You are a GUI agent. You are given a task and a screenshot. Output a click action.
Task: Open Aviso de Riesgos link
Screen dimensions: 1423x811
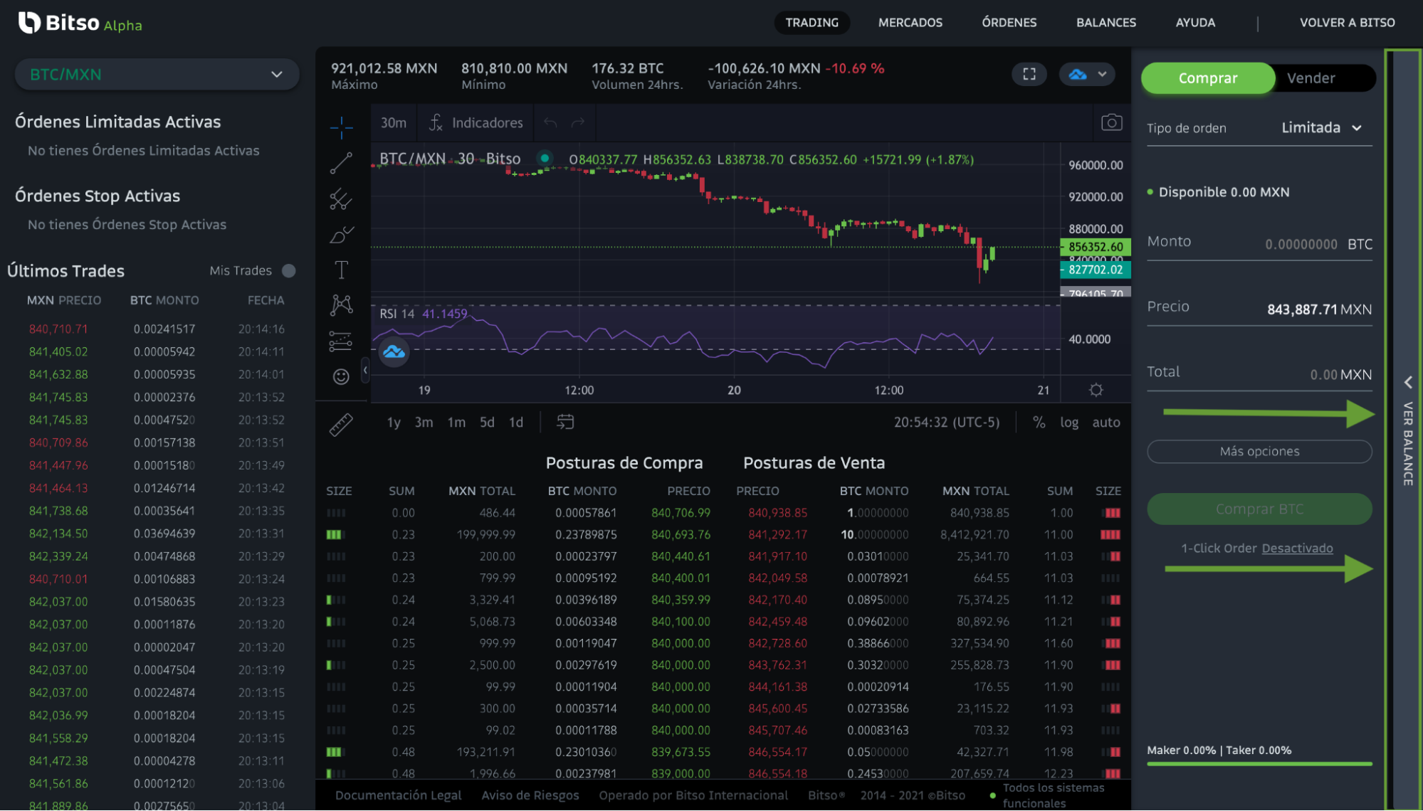(x=530, y=795)
